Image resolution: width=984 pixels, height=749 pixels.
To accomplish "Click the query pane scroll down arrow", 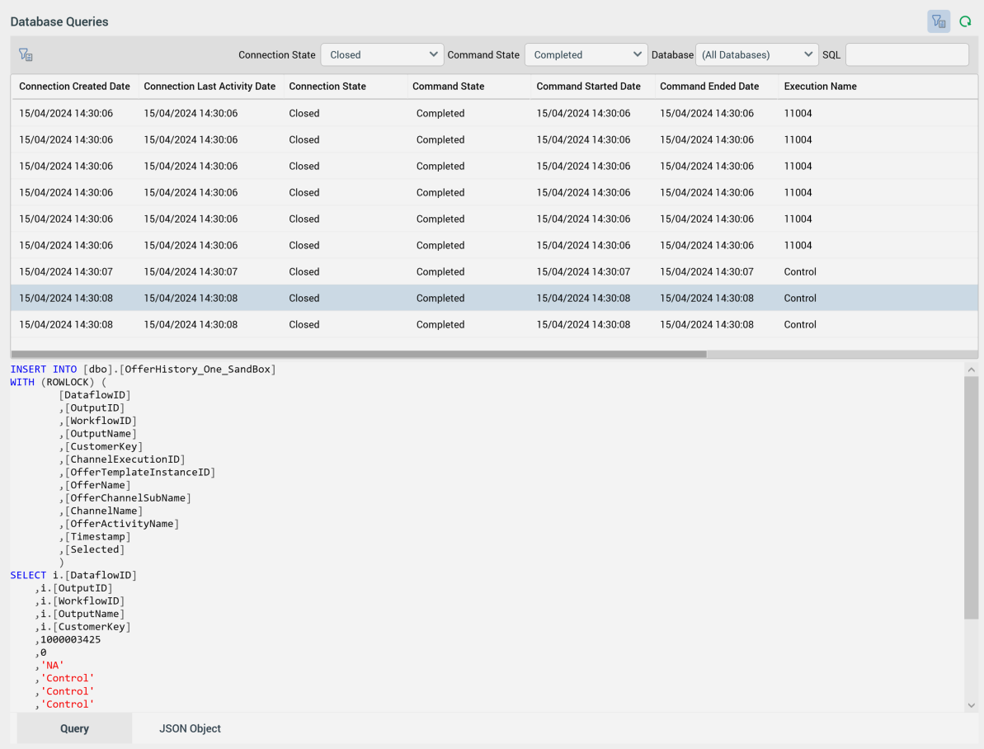I will click(x=971, y=705).
